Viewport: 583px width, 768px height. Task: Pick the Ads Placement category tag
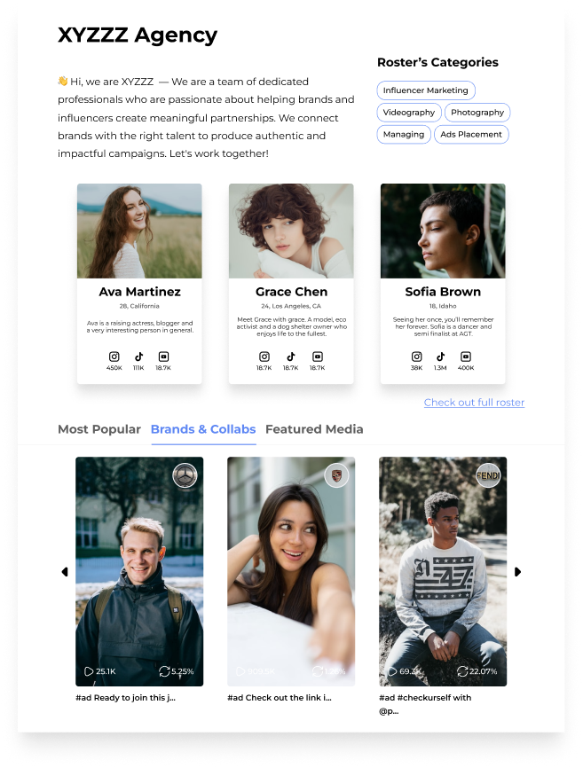coord(471,134)
